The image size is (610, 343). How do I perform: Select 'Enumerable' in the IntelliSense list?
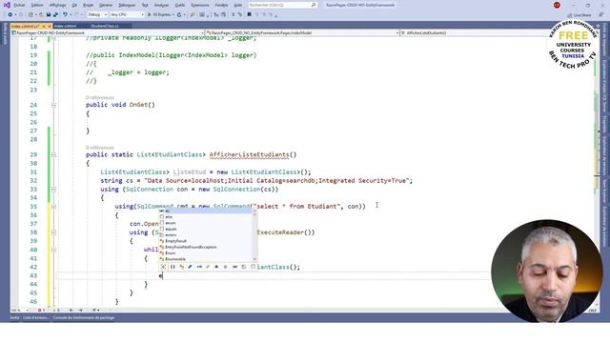click(x=206, y=259)
